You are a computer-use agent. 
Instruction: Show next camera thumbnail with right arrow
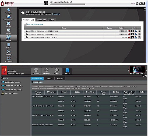click(146, 70)
